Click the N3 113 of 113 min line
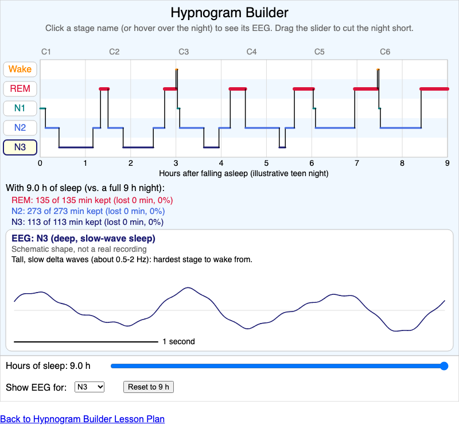This screenshot has width=459, height=436. point(87,222)
